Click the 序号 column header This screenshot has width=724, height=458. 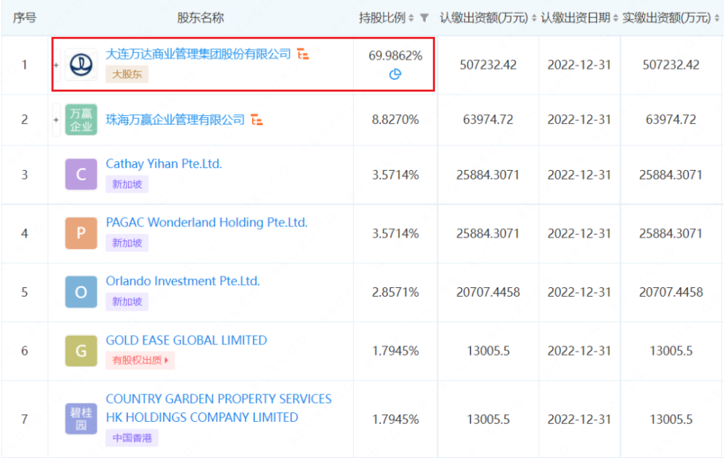tap(25, 18)
